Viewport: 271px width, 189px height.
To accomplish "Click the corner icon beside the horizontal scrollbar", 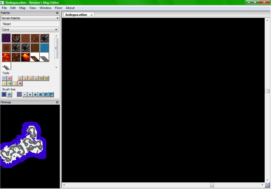I will 267,185.
